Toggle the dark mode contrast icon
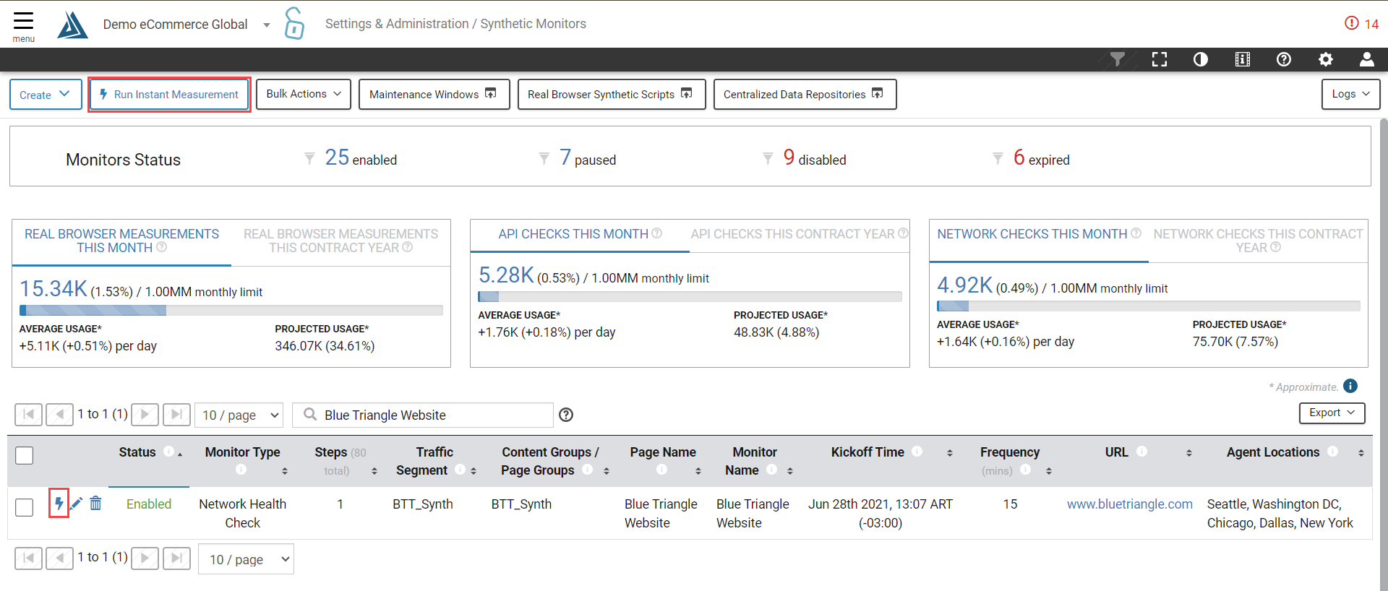 1201,59
